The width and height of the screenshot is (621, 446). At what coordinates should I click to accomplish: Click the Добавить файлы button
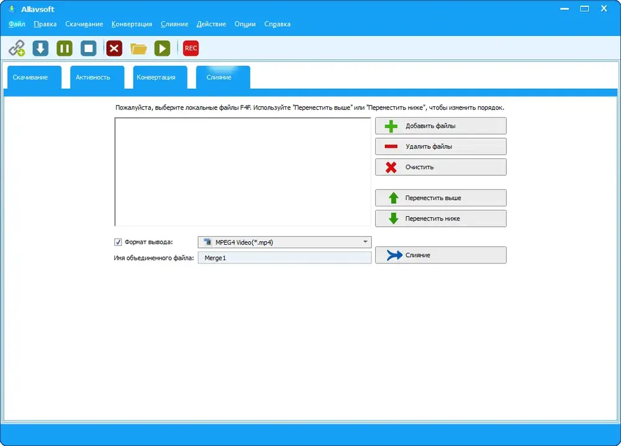point(440,126)
